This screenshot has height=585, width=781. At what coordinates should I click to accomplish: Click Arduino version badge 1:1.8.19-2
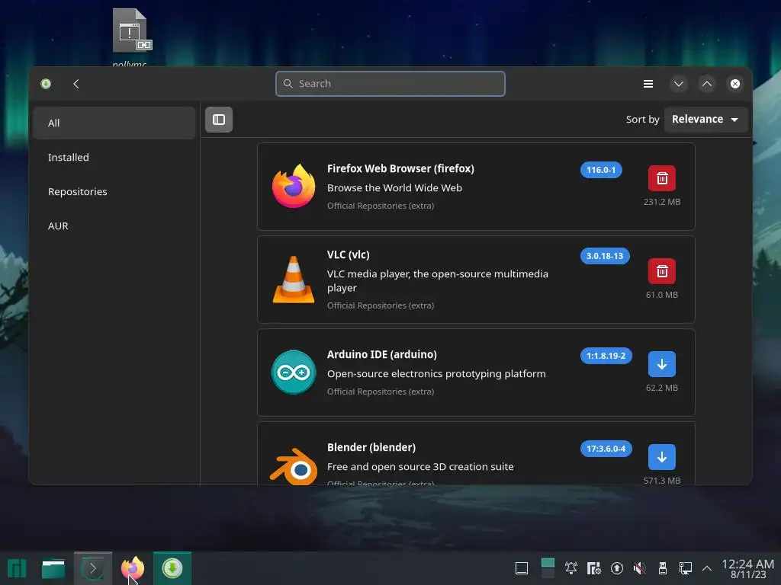[606, 356]
